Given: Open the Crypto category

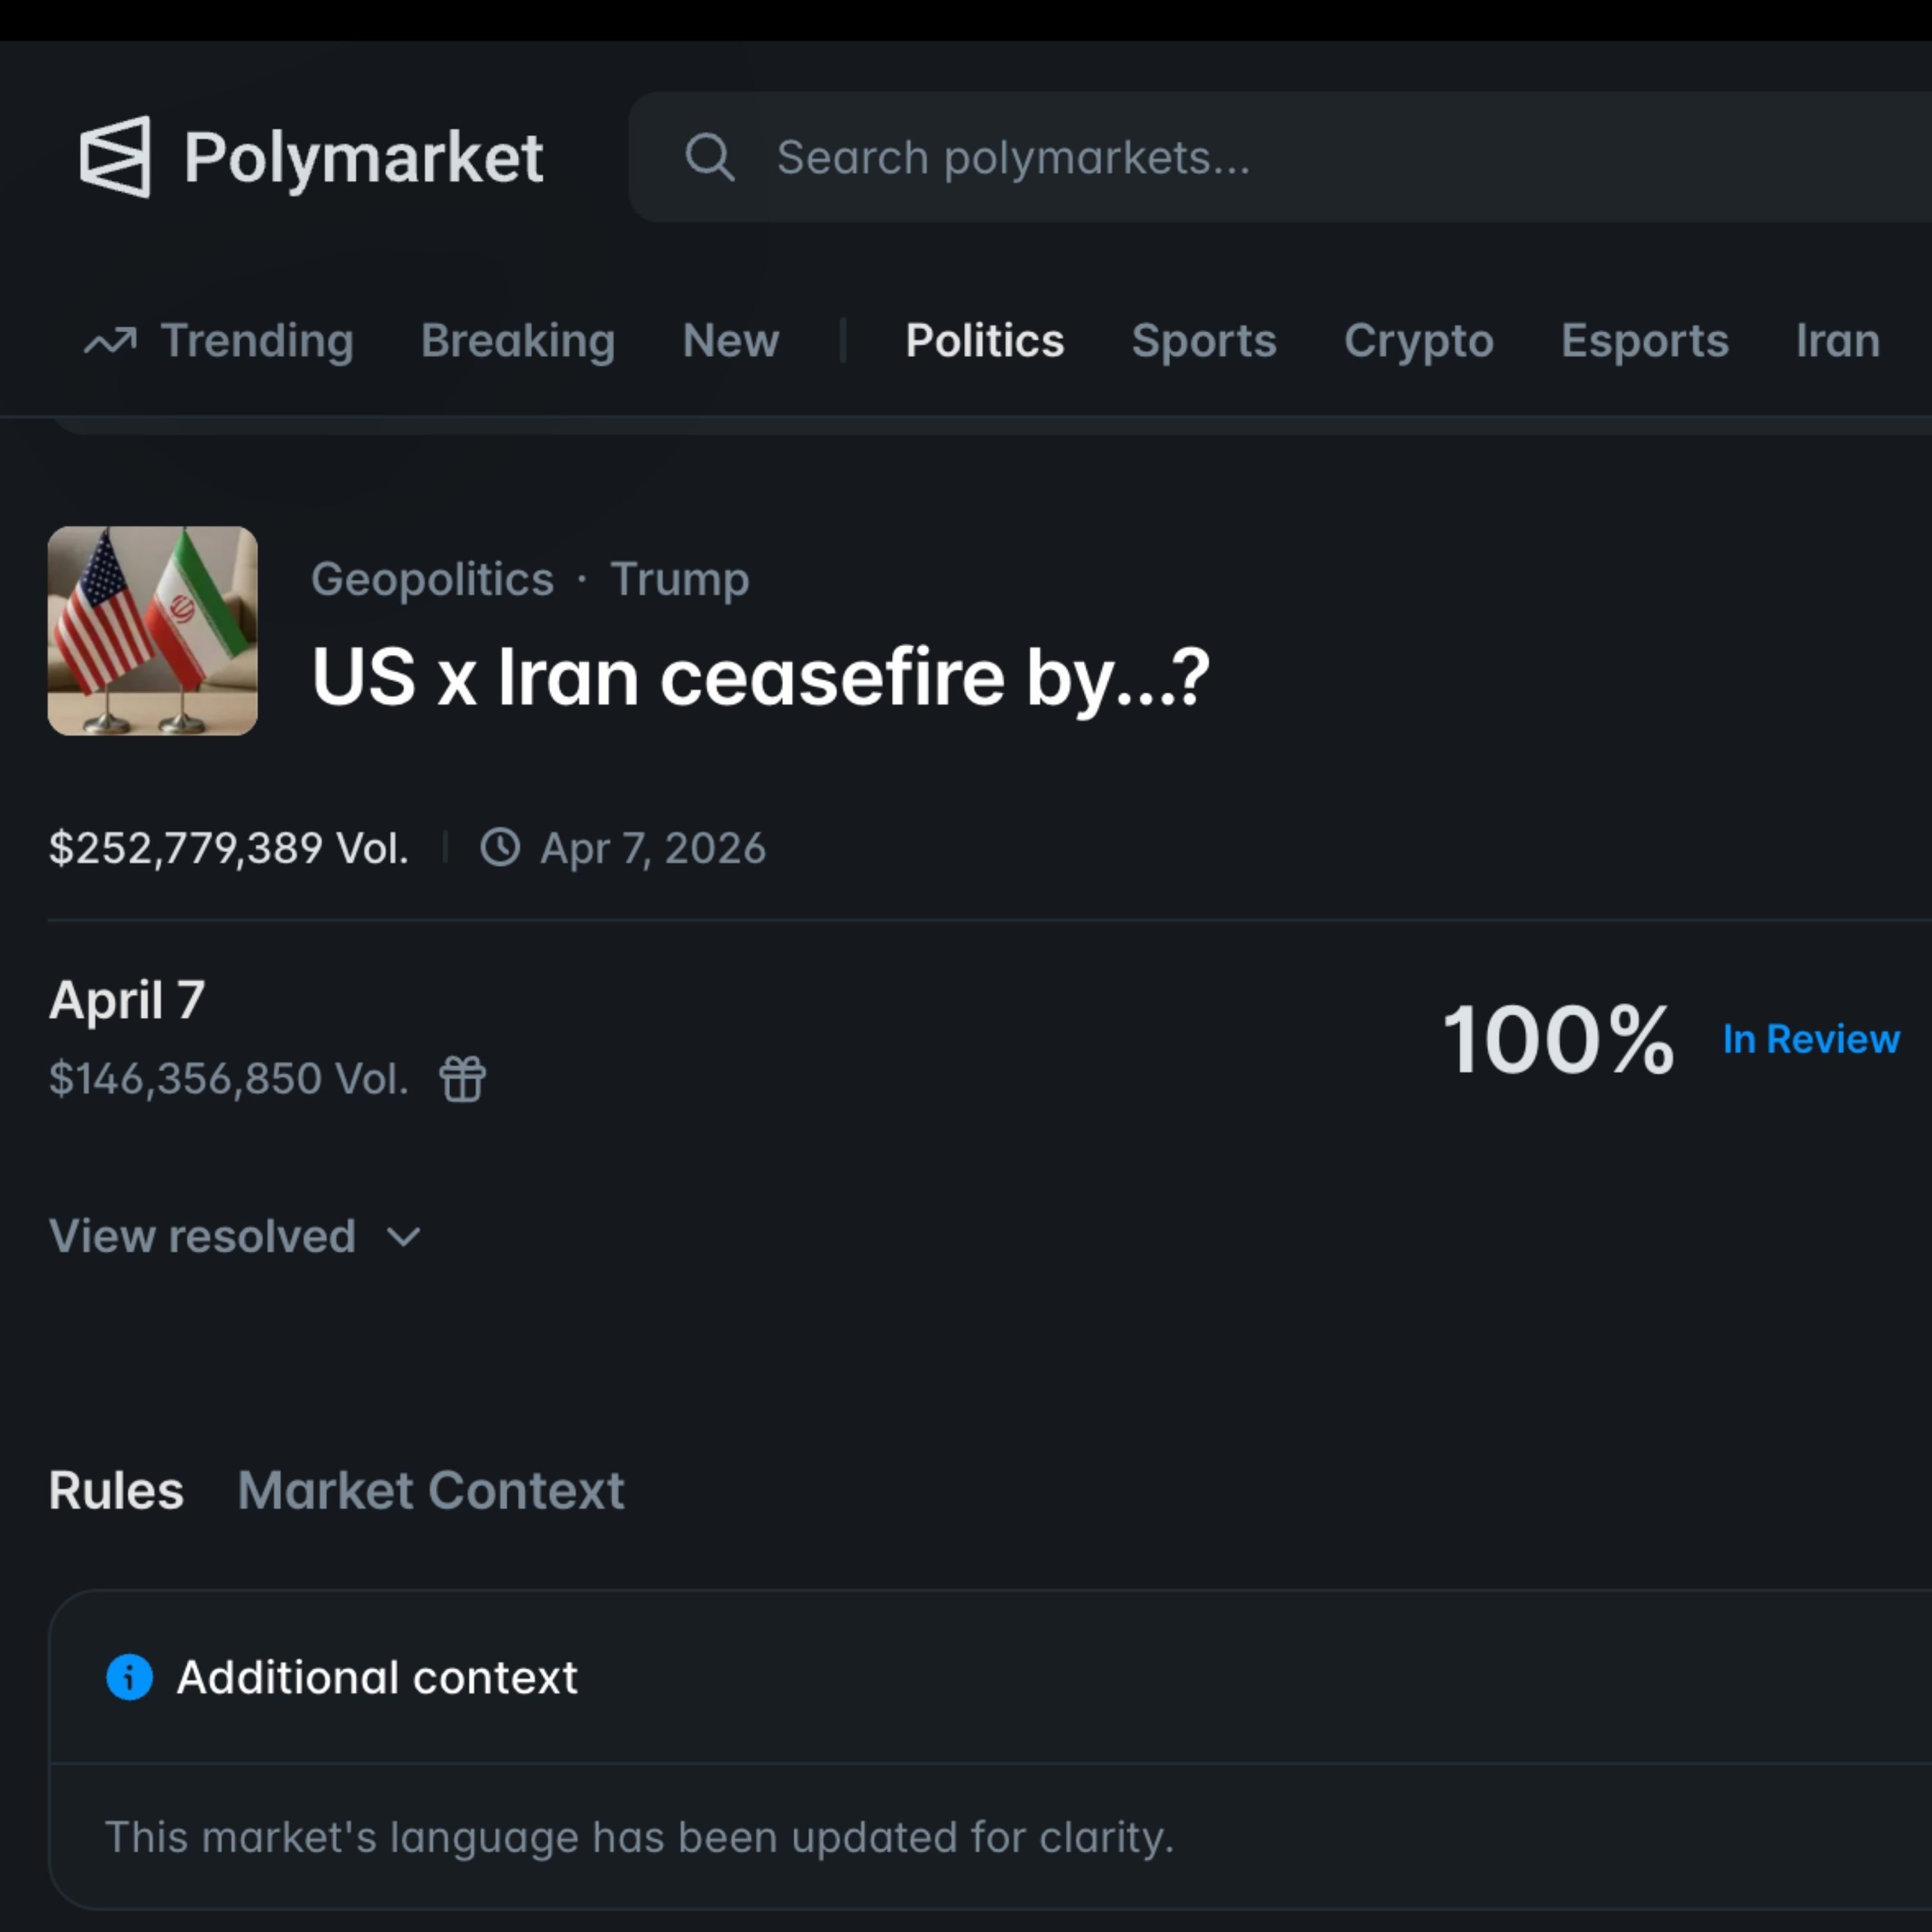Looking at the screenshot, I should click(1419, 341).
